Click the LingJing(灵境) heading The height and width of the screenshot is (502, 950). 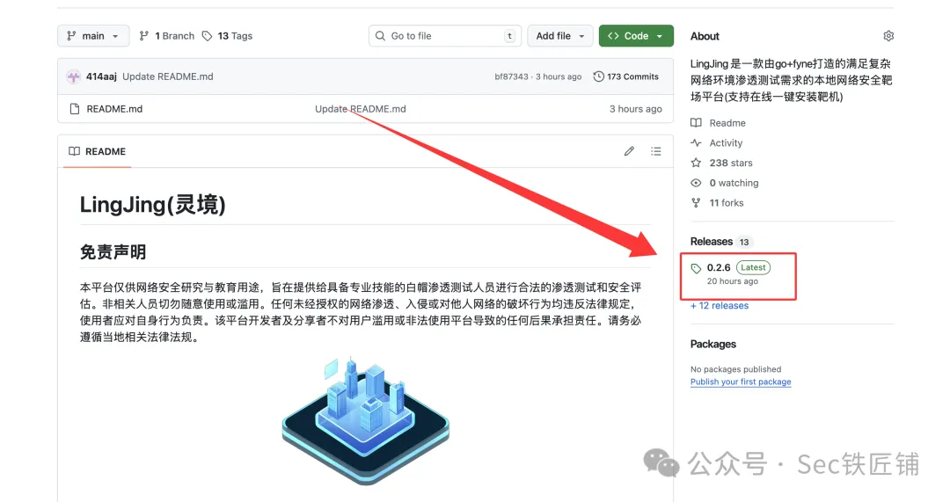pos(153,205)
